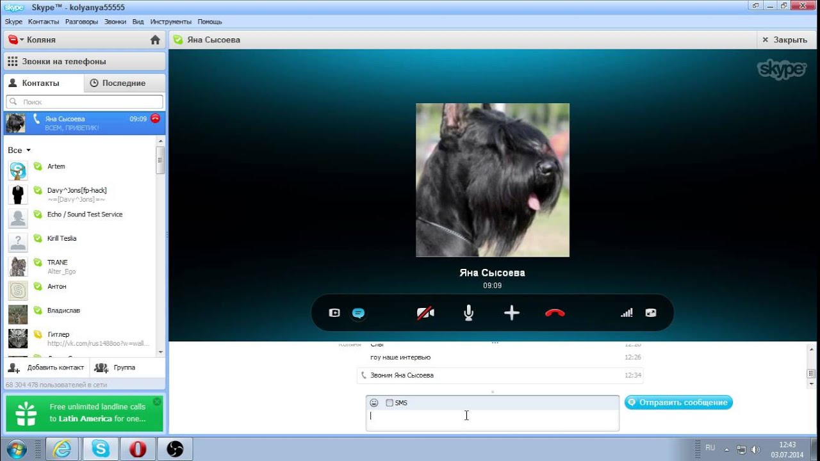Enable the SMS checkbox

tap(389, 403)
